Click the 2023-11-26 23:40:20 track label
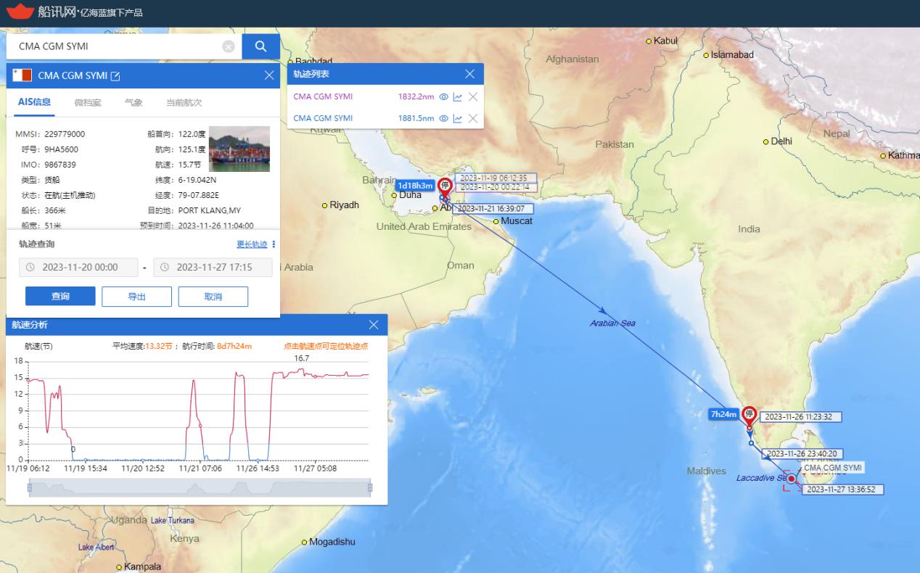This screenshot has width=920, height=573. [802, 453]
